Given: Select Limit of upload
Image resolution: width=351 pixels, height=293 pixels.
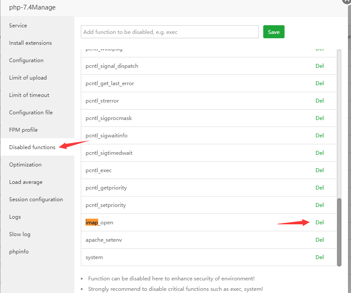Looking at the screenshot, I should (x=28, y=78).
